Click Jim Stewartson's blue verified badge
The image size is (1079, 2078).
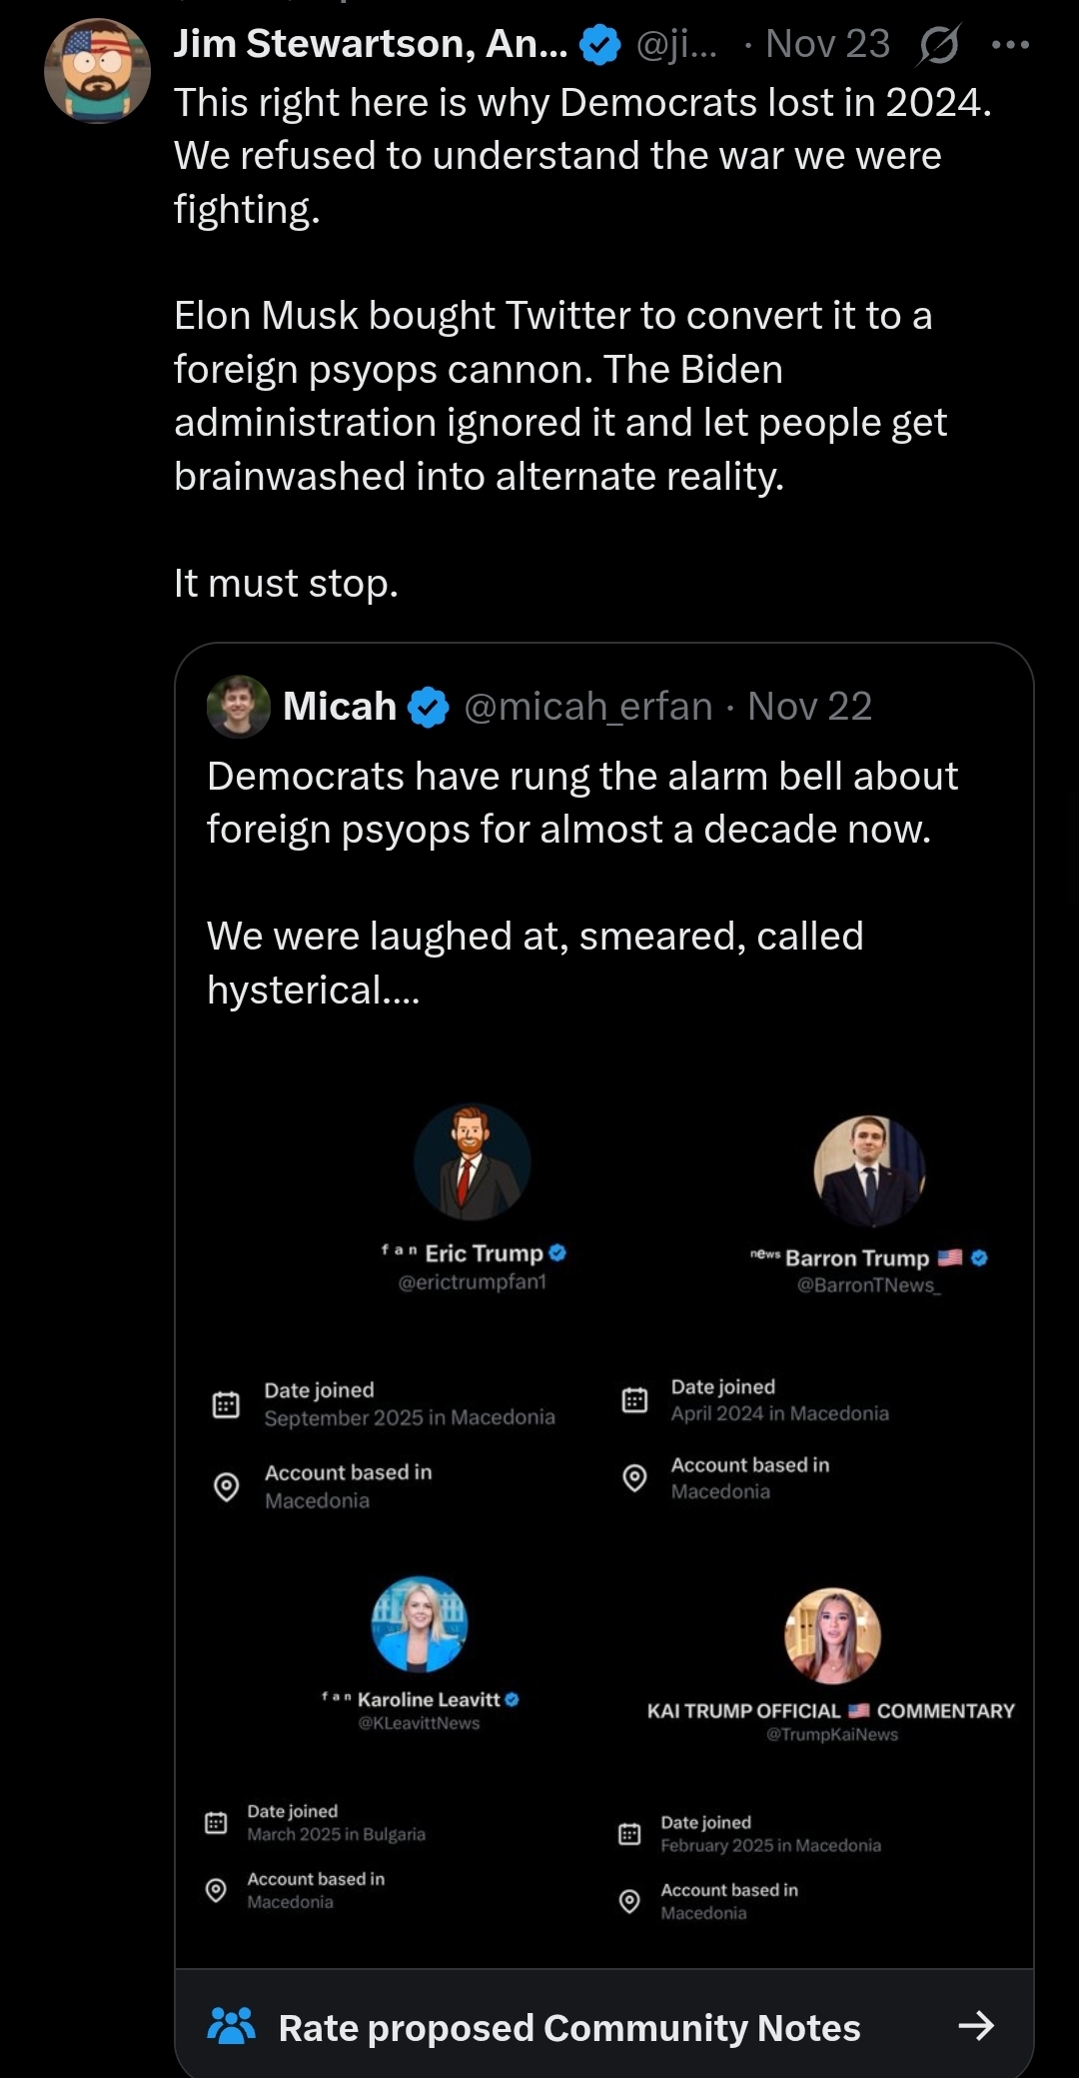[x=599, y=45]
